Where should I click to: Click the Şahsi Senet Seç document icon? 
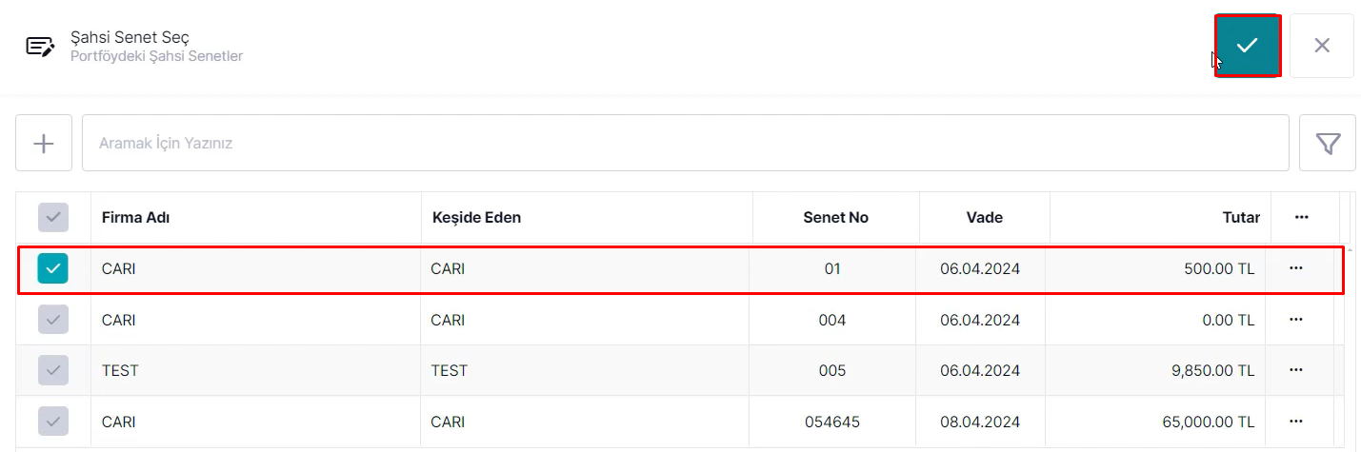(x=40, y=47)
